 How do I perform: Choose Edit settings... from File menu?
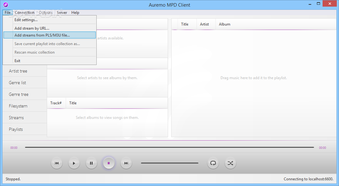[x=50, y=20]
